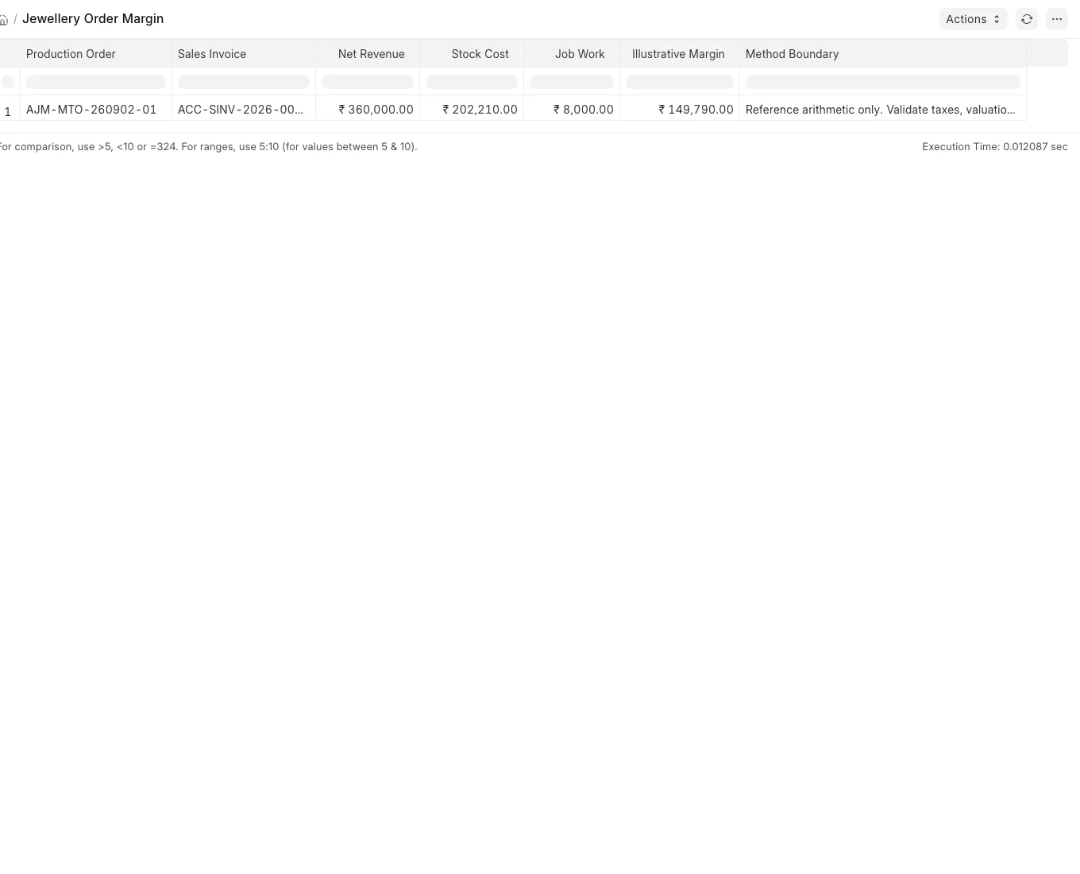
Task: Select the ₹ 149,790.00 margin cell
Action: click(x=680, y=110)
